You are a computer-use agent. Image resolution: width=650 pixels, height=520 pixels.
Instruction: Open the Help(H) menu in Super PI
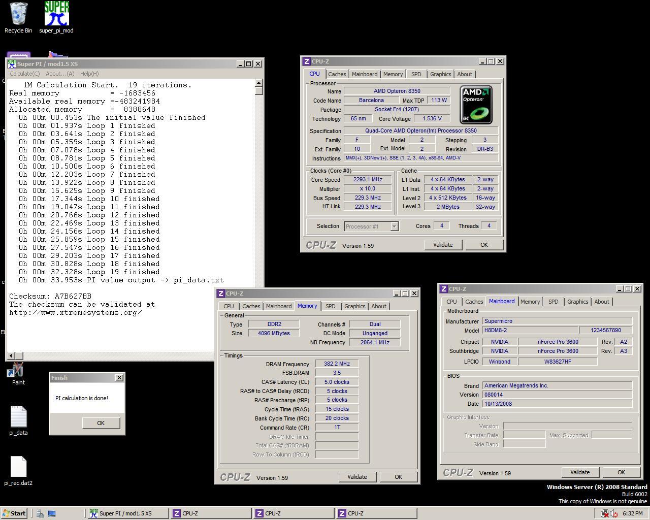coord(89,74)
